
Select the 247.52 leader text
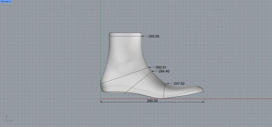tap(179, 84)
